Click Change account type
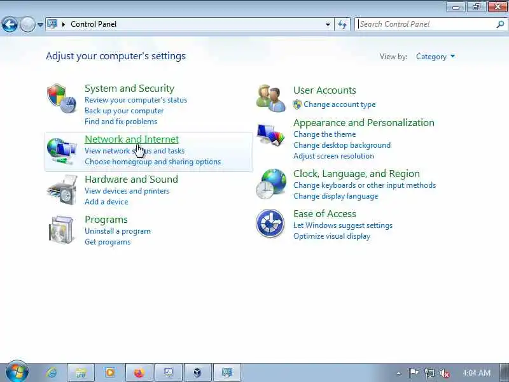 (x=340, y=104)
